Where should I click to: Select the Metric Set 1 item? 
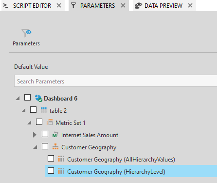(x=71, y=123)
